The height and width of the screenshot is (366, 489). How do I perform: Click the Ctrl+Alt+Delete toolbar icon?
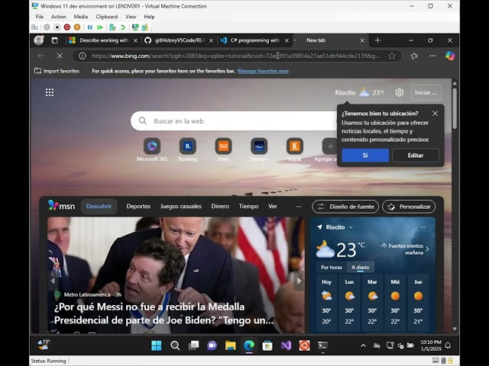click(x=35, y=27)
